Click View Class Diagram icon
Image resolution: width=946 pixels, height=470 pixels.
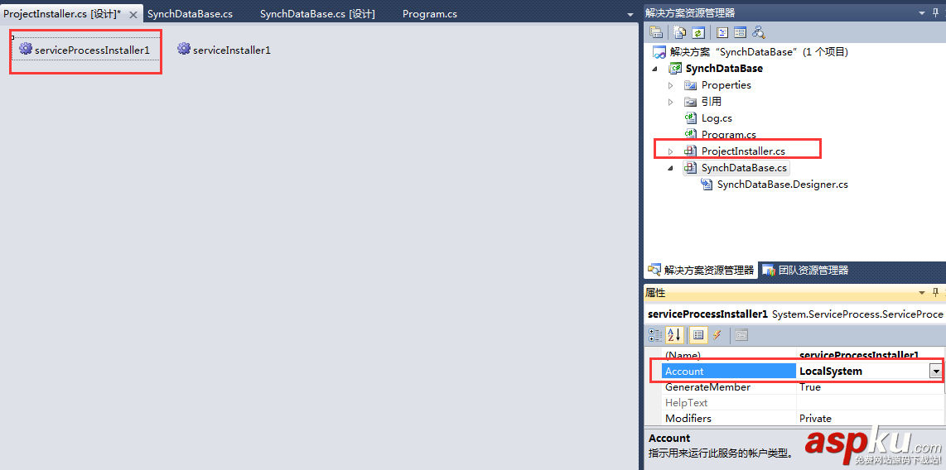(x=758, y=32)
